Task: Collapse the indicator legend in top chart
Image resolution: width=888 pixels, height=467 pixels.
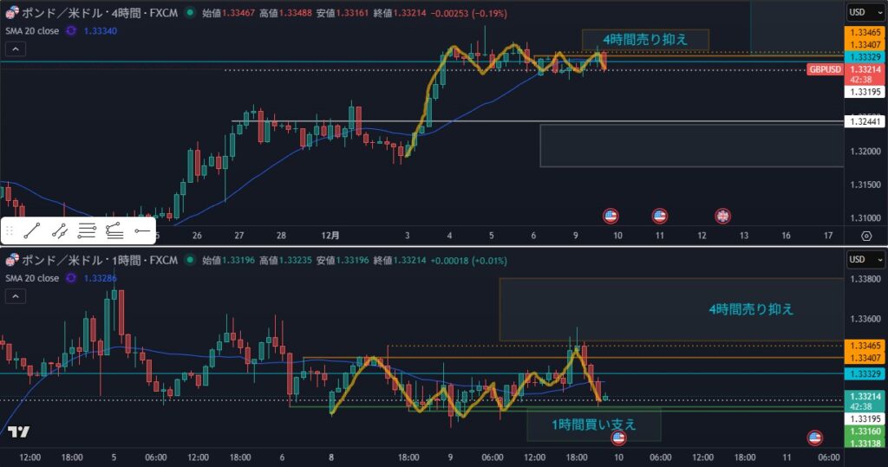Action: point(16,49)
